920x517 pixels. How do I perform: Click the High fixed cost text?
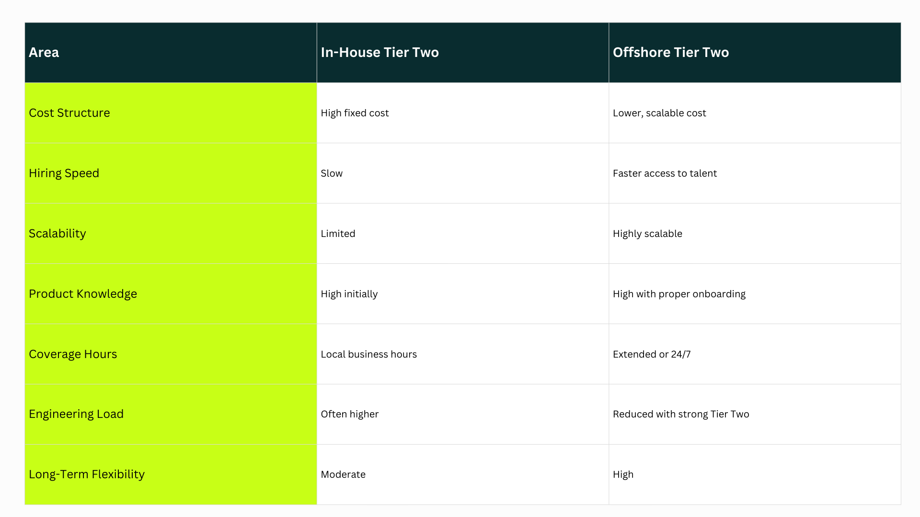355,113
